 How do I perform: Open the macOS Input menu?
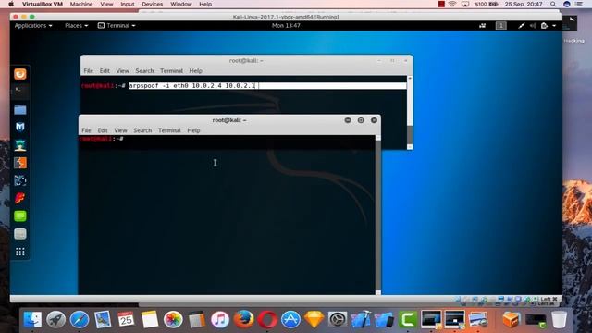[x=128, y=4]
